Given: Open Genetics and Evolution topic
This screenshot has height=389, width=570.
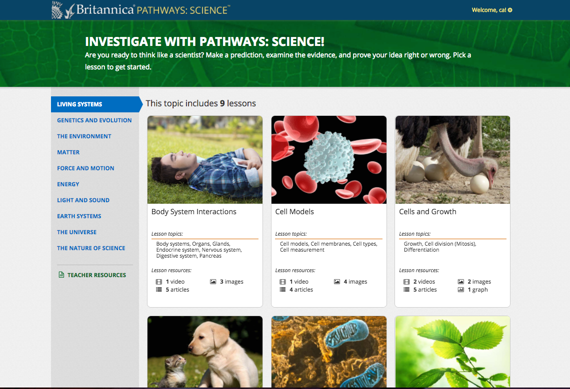Looking at the screenshot, I should [94, 120].
